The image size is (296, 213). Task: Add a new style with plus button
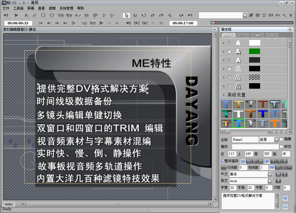(275, 132)
